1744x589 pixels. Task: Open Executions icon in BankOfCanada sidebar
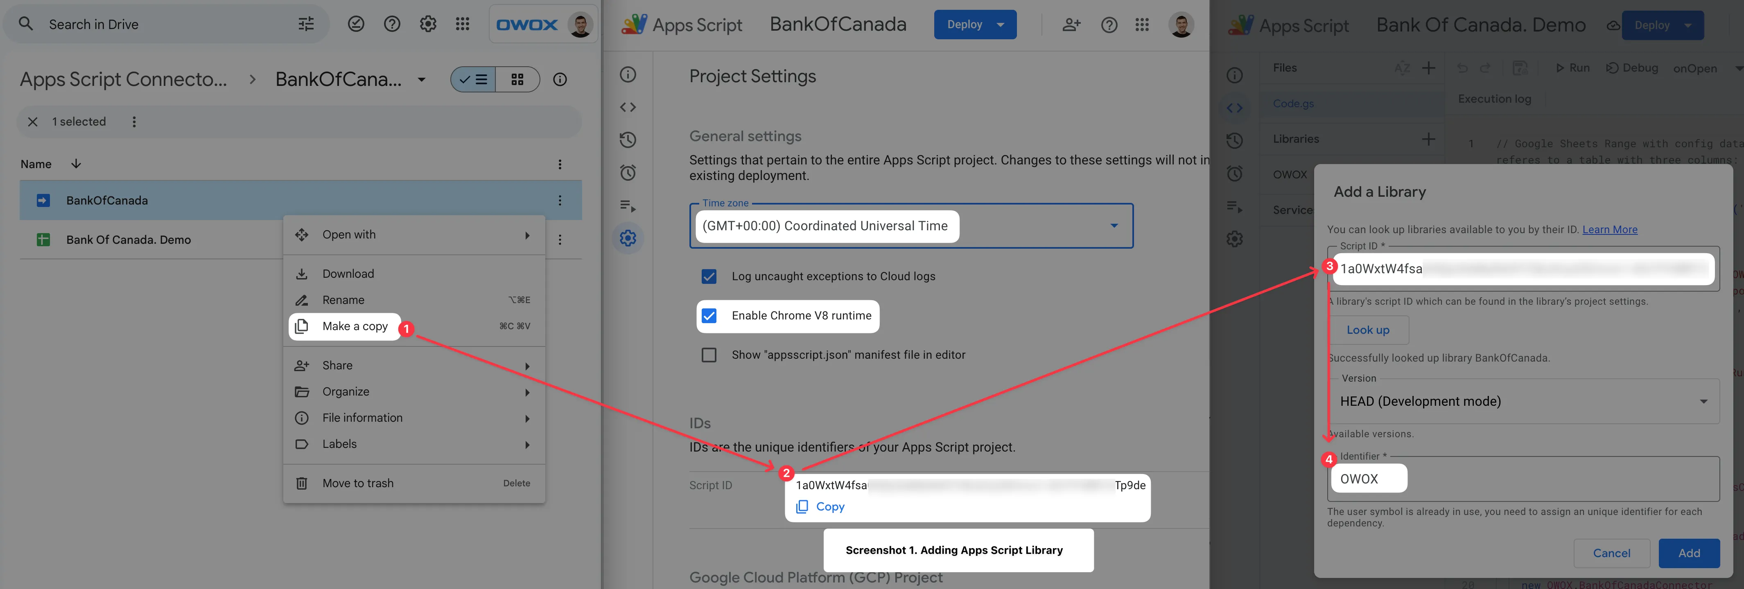click(x=628, y=206)
